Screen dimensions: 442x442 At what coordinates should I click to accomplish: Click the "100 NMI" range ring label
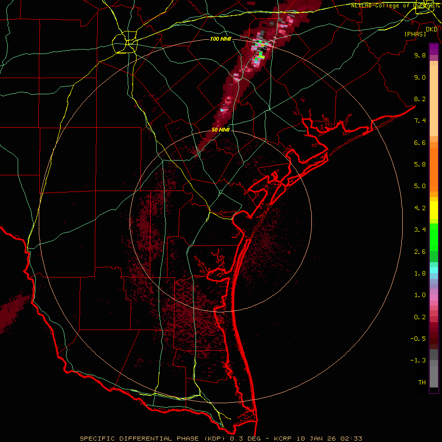tap(221, 39)
